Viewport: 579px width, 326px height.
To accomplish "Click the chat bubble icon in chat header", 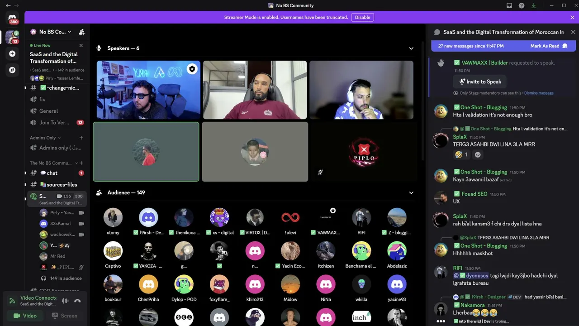I will 437,32.
